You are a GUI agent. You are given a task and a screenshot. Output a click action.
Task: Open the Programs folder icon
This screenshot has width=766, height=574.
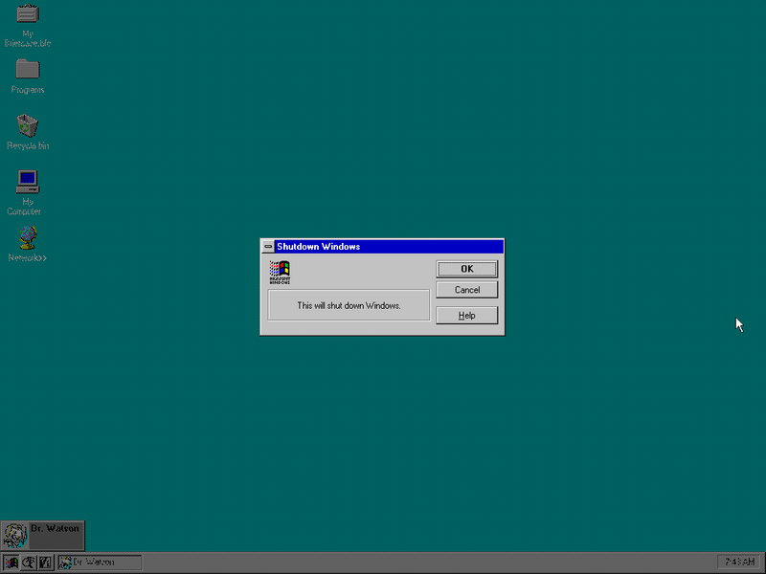point(28,69)
